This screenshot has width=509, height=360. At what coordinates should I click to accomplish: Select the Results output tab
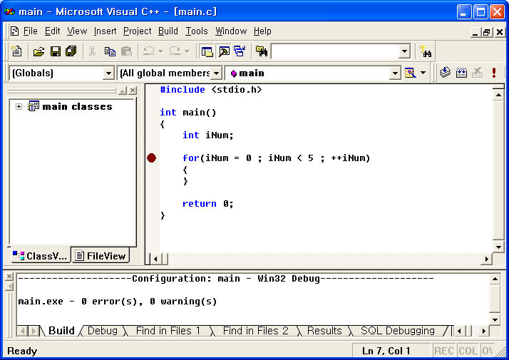point(324,331)
